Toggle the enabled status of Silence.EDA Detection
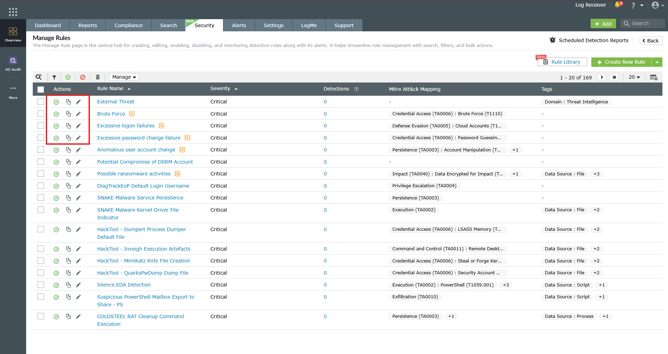 tap(56, 285)
